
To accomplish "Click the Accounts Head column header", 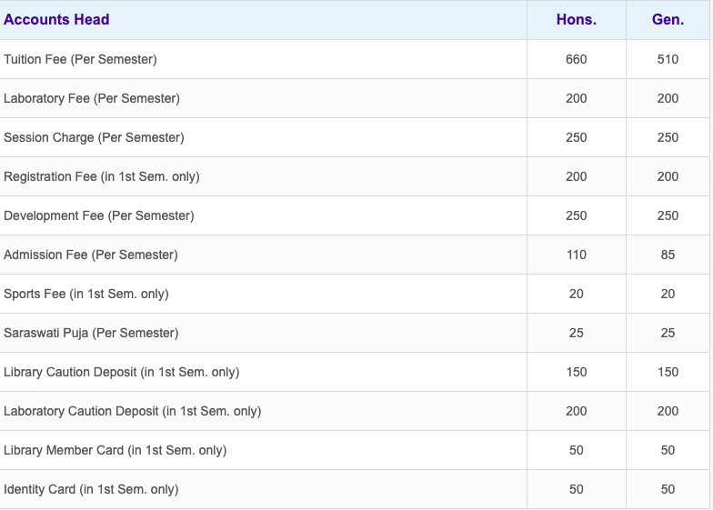I will point(56,20).
